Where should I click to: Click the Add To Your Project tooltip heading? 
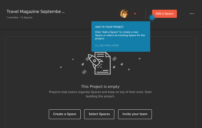pos(109,27)
